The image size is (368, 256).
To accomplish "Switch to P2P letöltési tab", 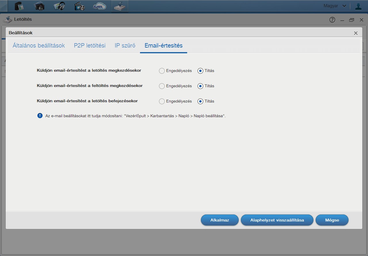I will pyautogui.click(x=90, y=45).
